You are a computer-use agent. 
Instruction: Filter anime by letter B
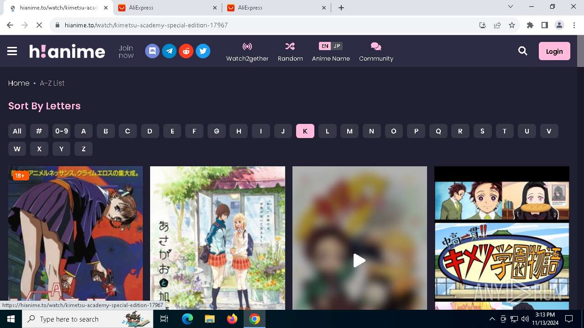click(x=105, y=131)
